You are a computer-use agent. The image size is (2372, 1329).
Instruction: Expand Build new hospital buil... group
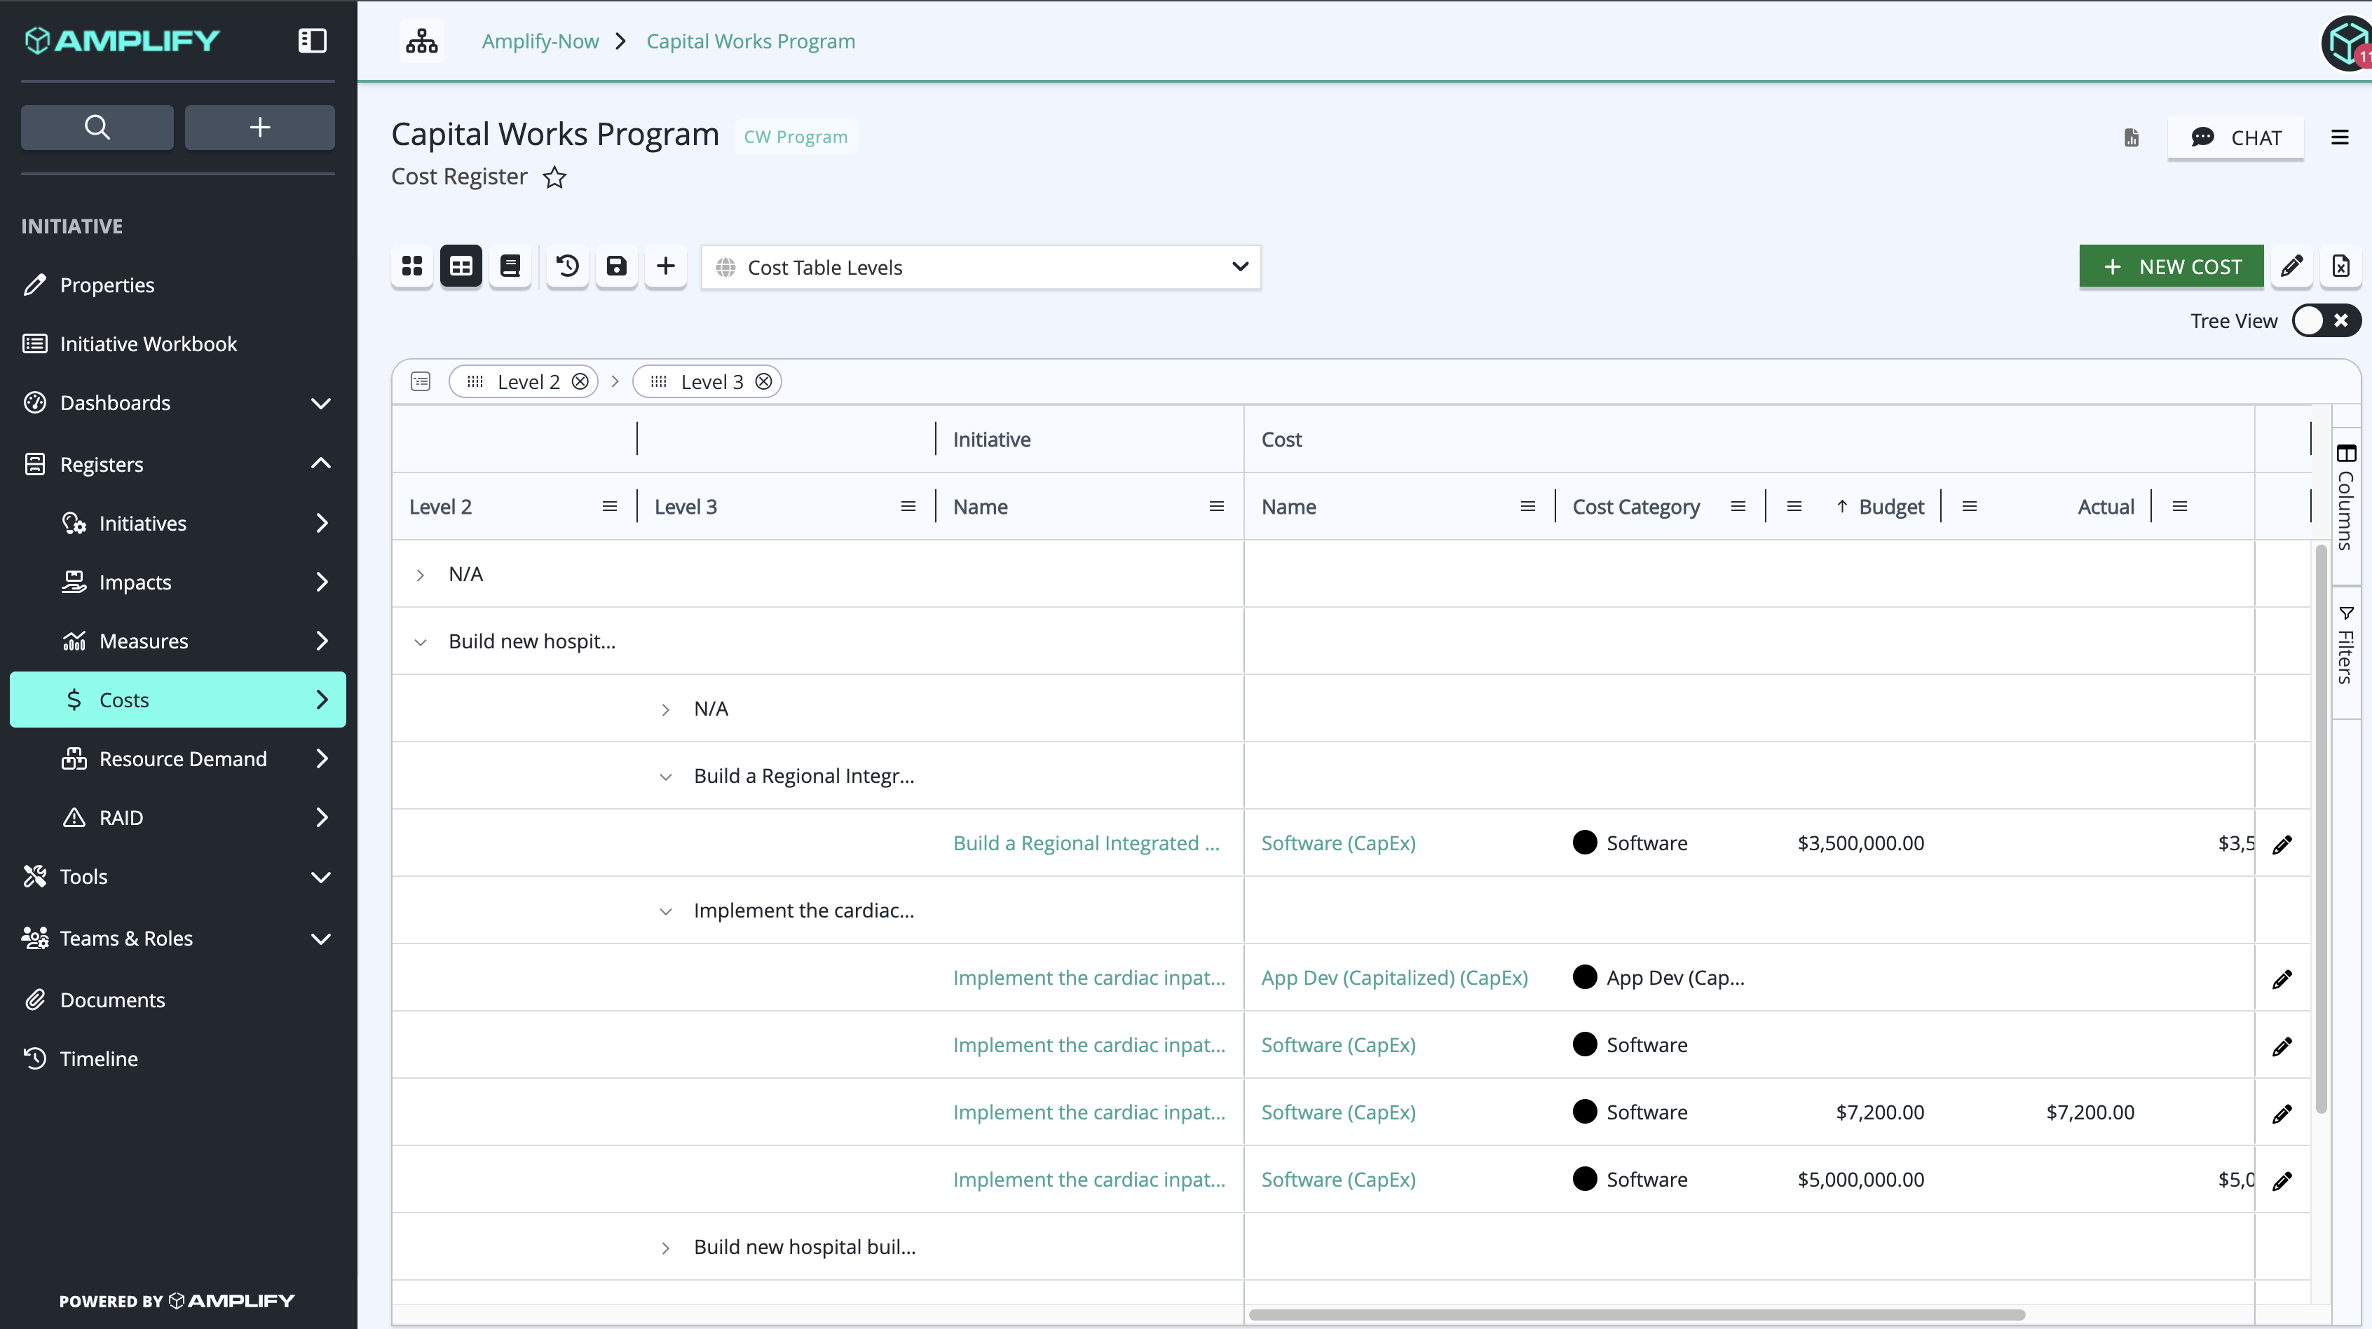tap(666, 1249)
